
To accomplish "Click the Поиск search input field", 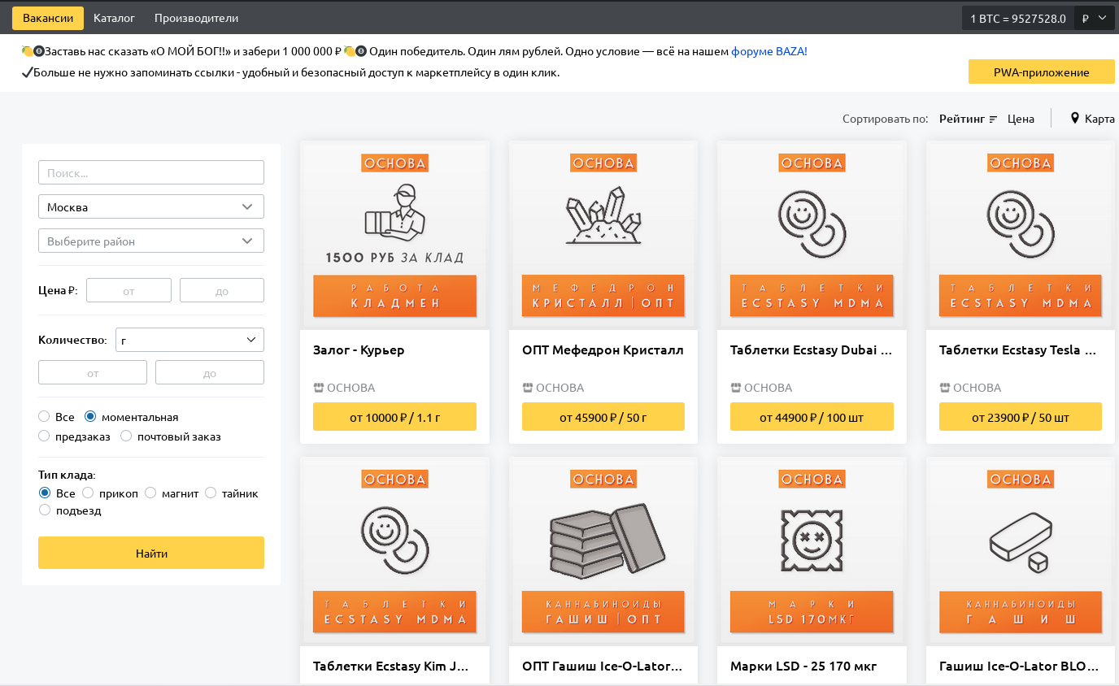I will pyautogui.click(x=150, y=171).
